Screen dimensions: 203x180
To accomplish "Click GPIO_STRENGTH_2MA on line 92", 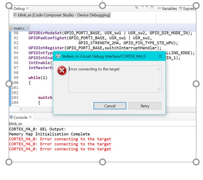I will point(99,43).
